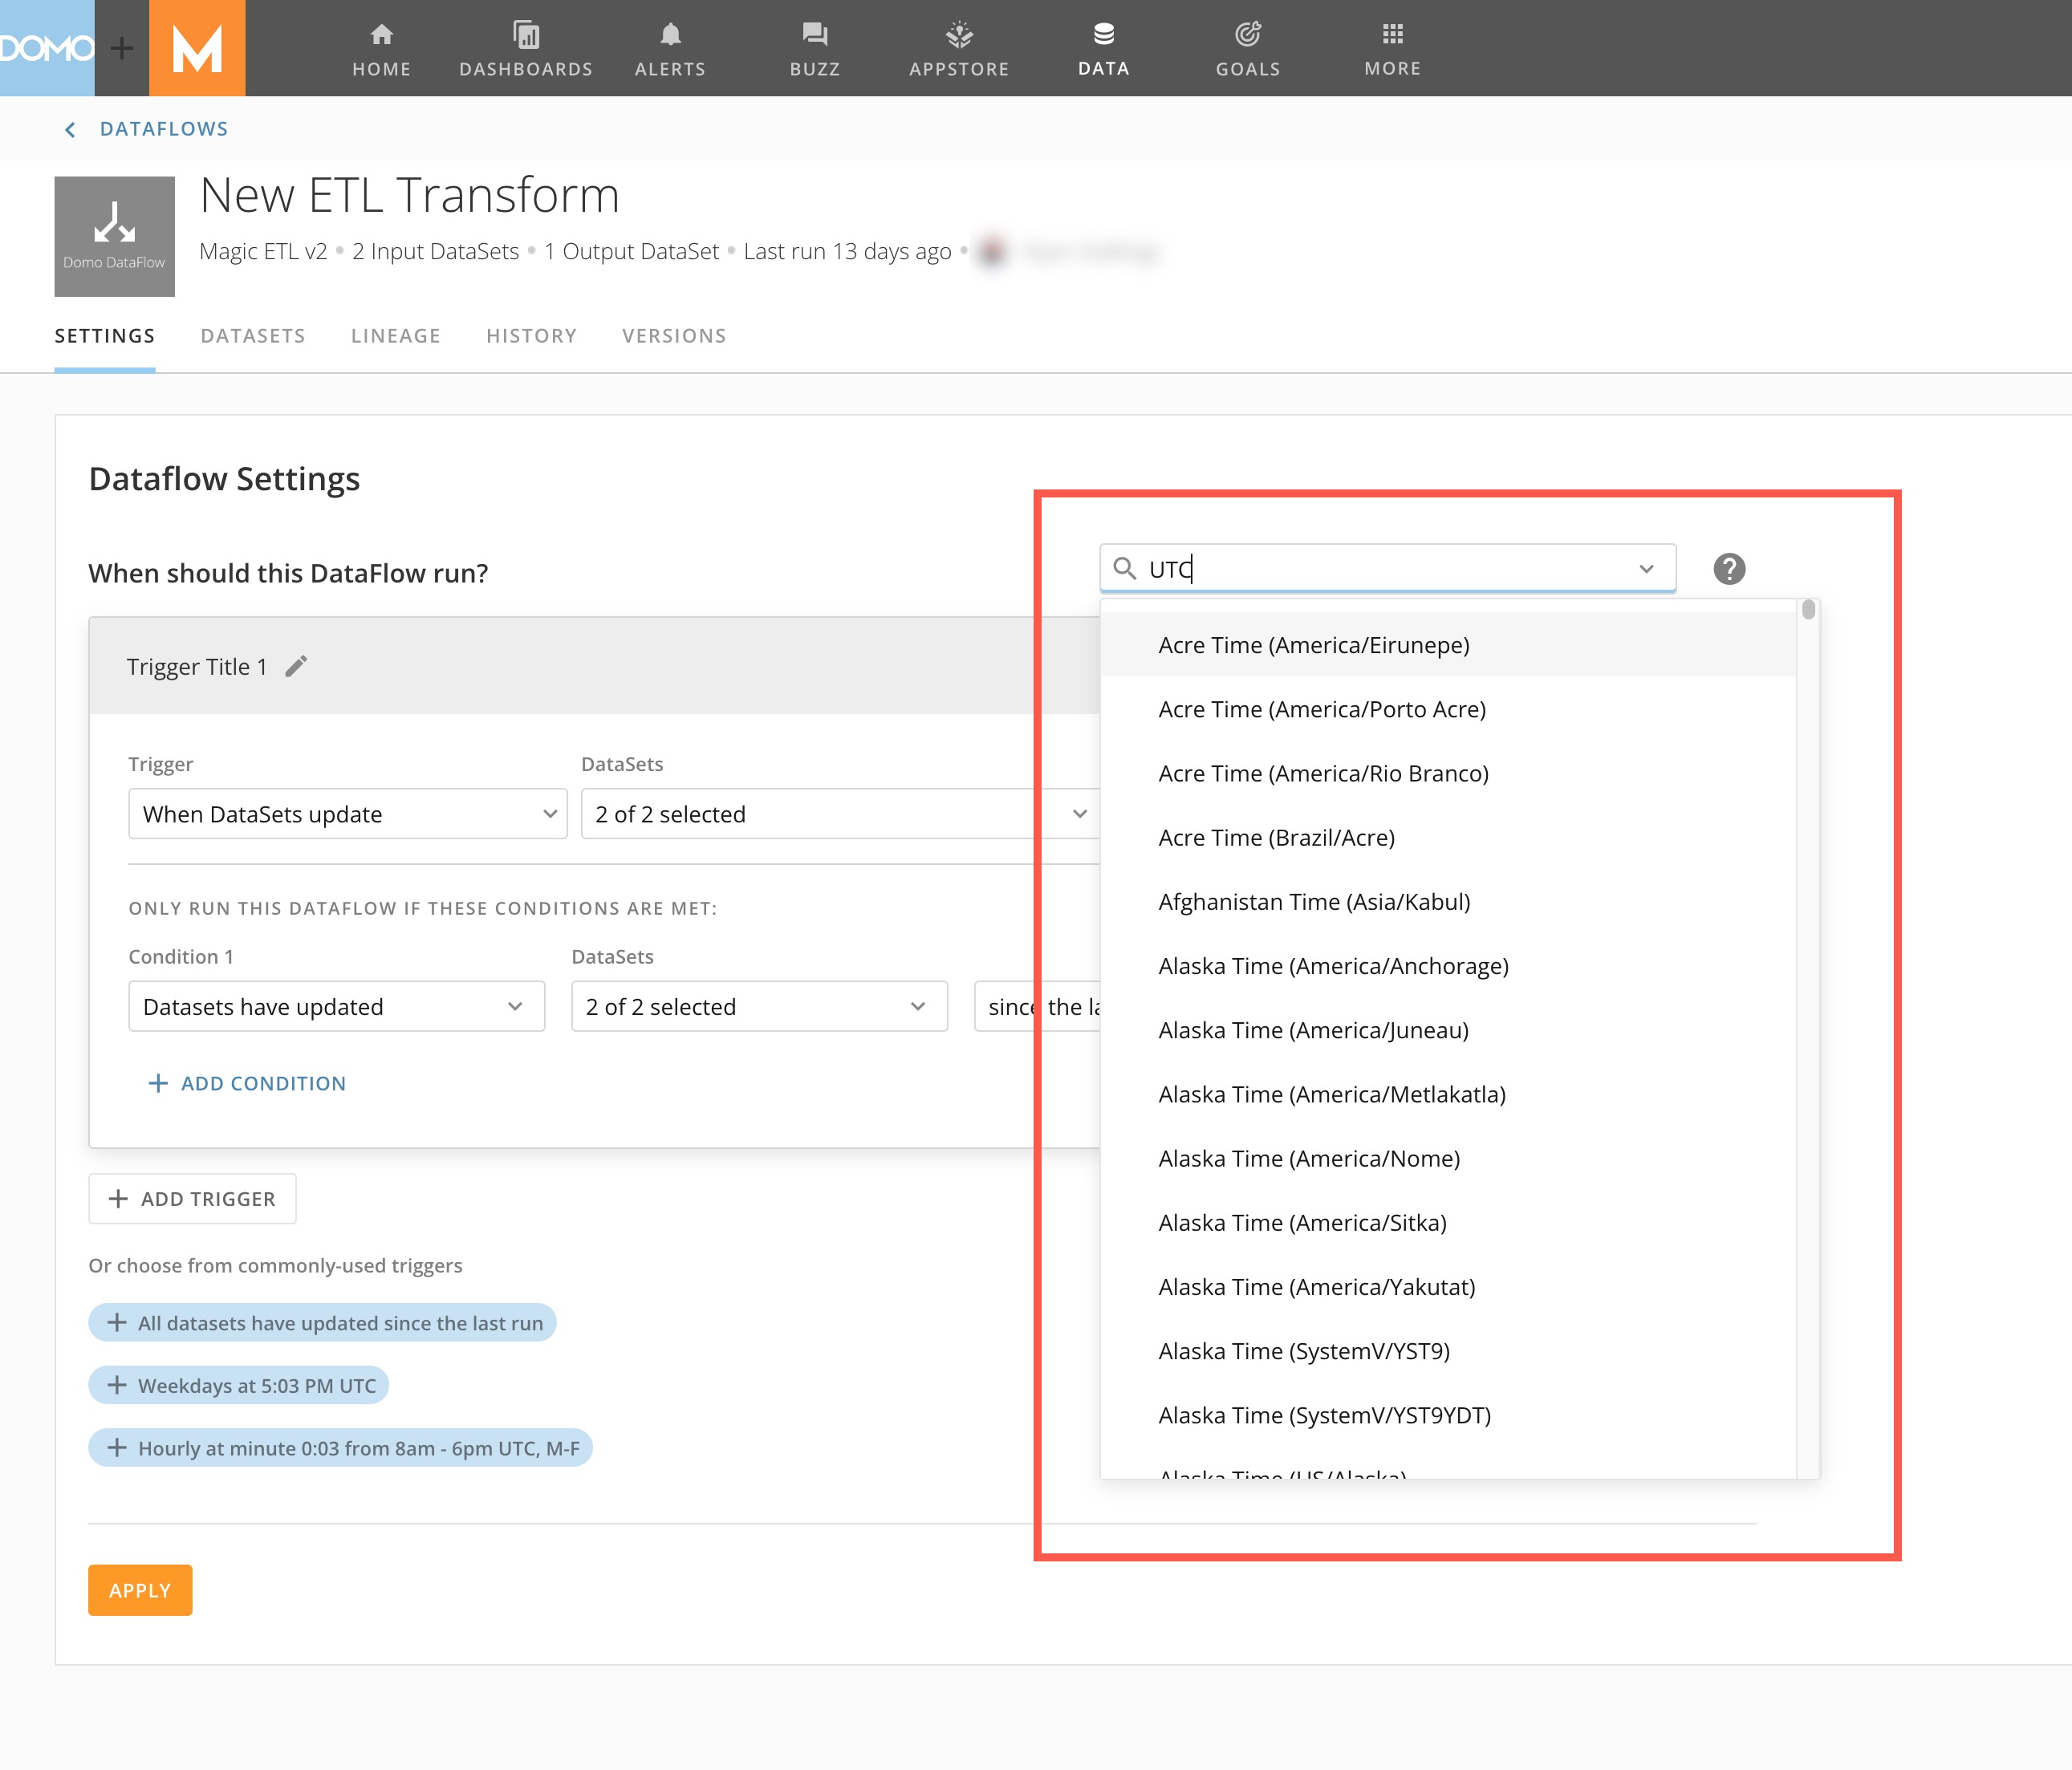Switch to the Lineage tab
2072x1770 pixels.
point(395,336)
